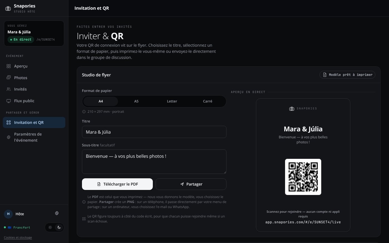Open Aperçu in the sidebar
The image size is (389, 243).
(34, 66)
